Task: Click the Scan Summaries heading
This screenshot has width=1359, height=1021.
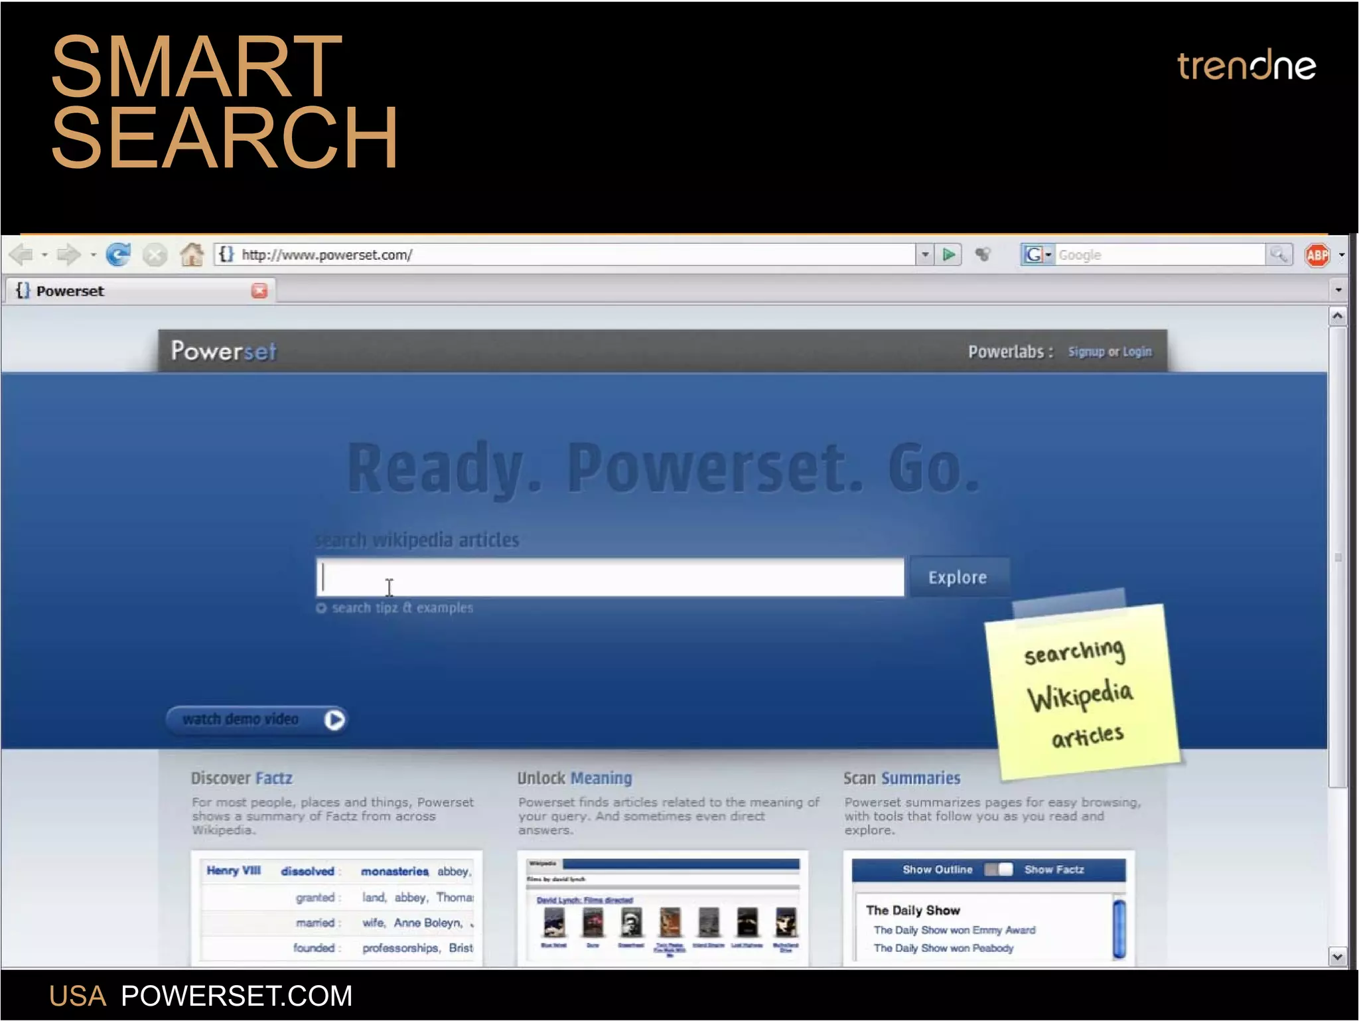Action: click(902, 778)
